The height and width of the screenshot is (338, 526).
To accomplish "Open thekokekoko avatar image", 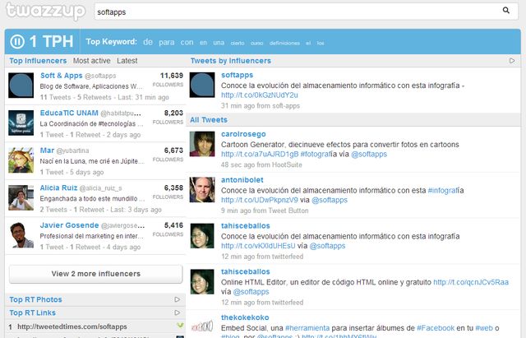I will coord(202,326).
